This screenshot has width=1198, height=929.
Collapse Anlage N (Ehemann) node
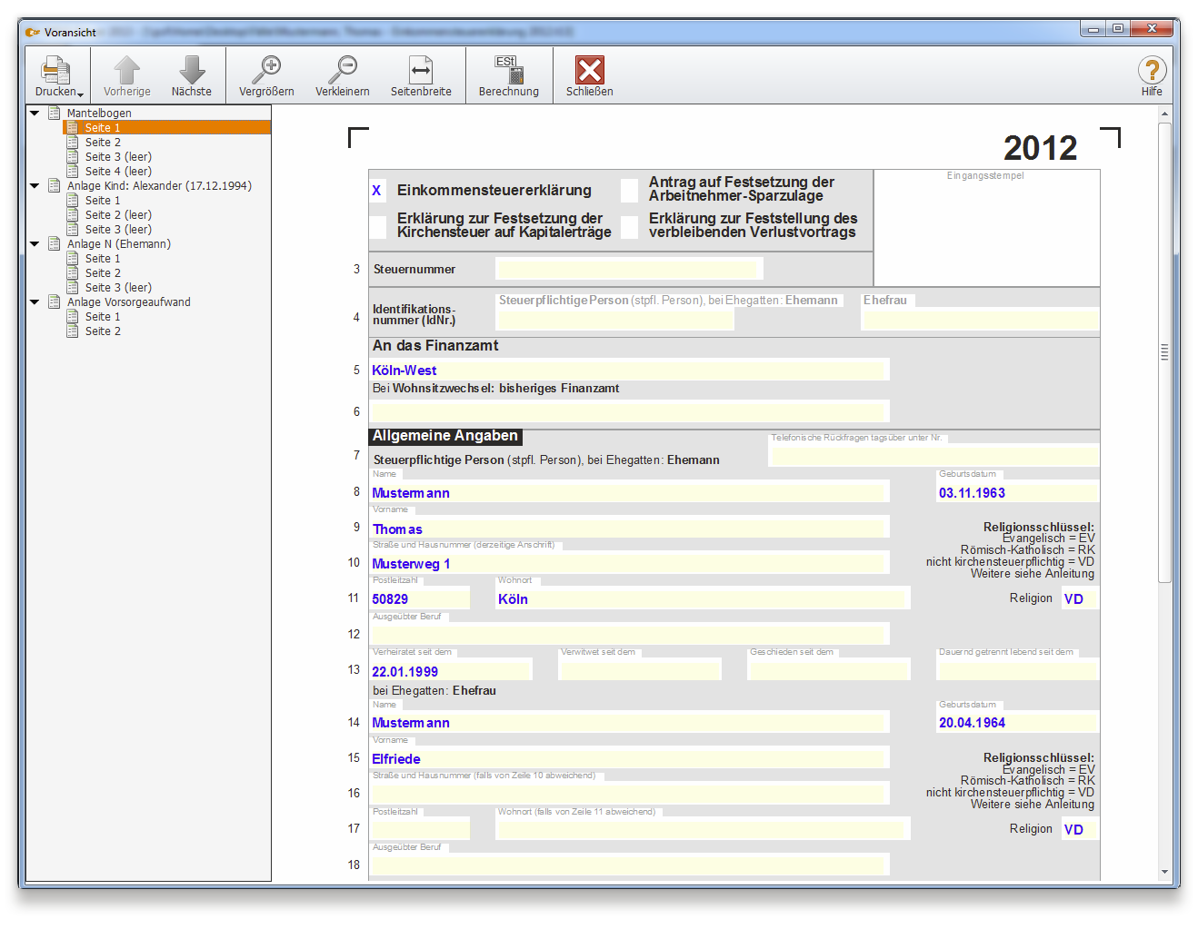[x=35, y=244]
